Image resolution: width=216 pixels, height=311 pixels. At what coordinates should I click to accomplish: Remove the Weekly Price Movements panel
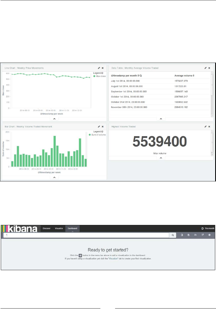tap(103, 68)
